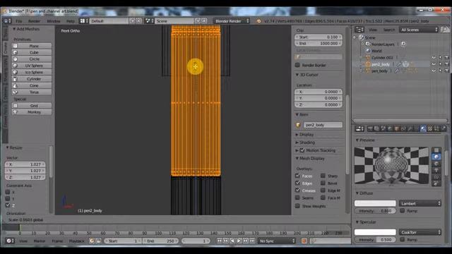Delete the Default screen layout
The height and width of the screenshot is (254, 452).
point(138,21)
